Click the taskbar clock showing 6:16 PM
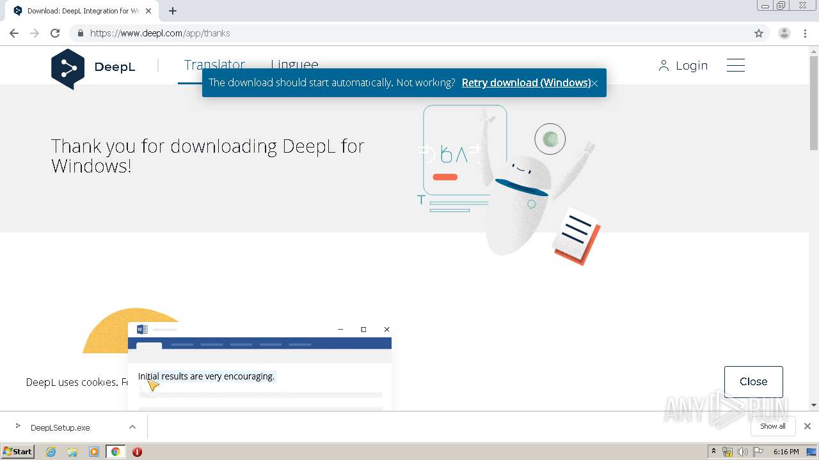Screen dimensions: 819x460 786,452
